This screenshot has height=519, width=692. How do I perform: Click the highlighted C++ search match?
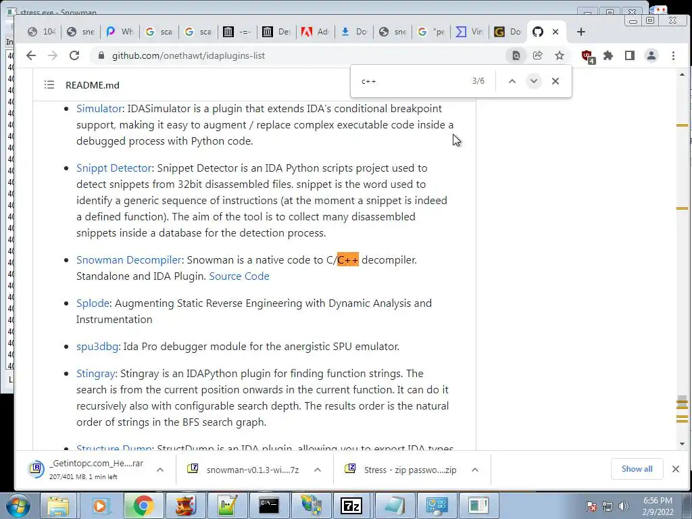click(348, 260)
